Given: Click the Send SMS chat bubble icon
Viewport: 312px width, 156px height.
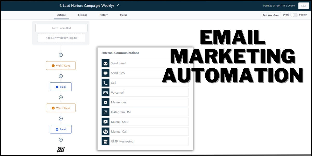Looking at the screenshot, I should [105, 73].
